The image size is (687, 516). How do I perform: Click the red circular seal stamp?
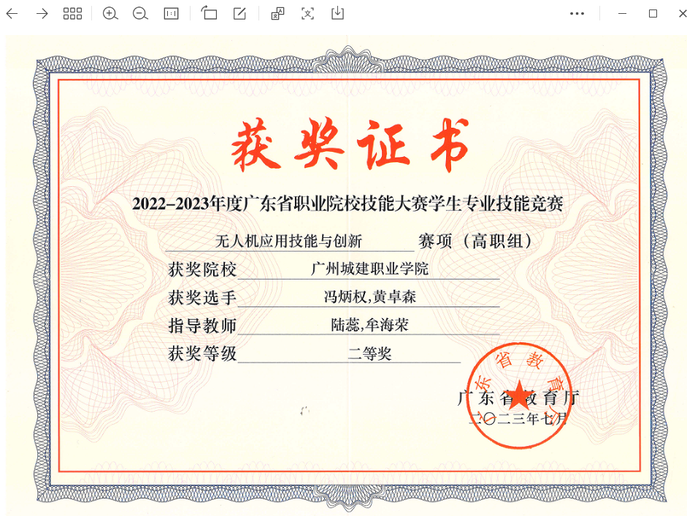(x=518, y=395)
